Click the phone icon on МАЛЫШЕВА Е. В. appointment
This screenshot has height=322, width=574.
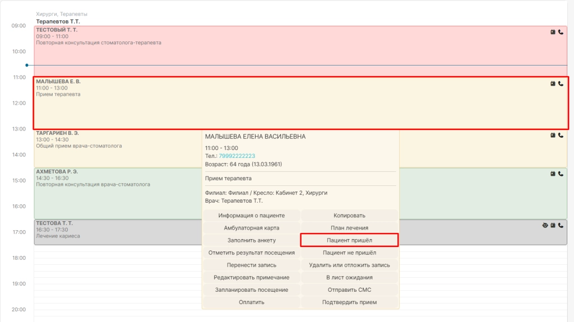pos(561,84)
